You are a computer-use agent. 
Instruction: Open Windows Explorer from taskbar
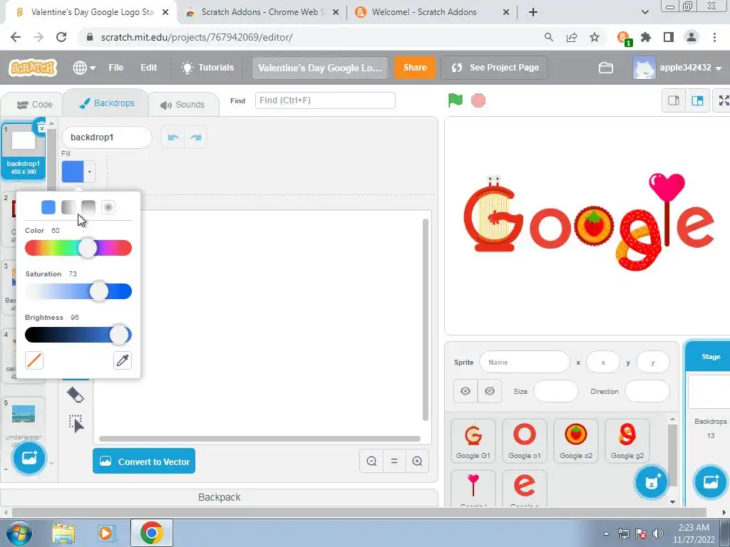[63, 533]
